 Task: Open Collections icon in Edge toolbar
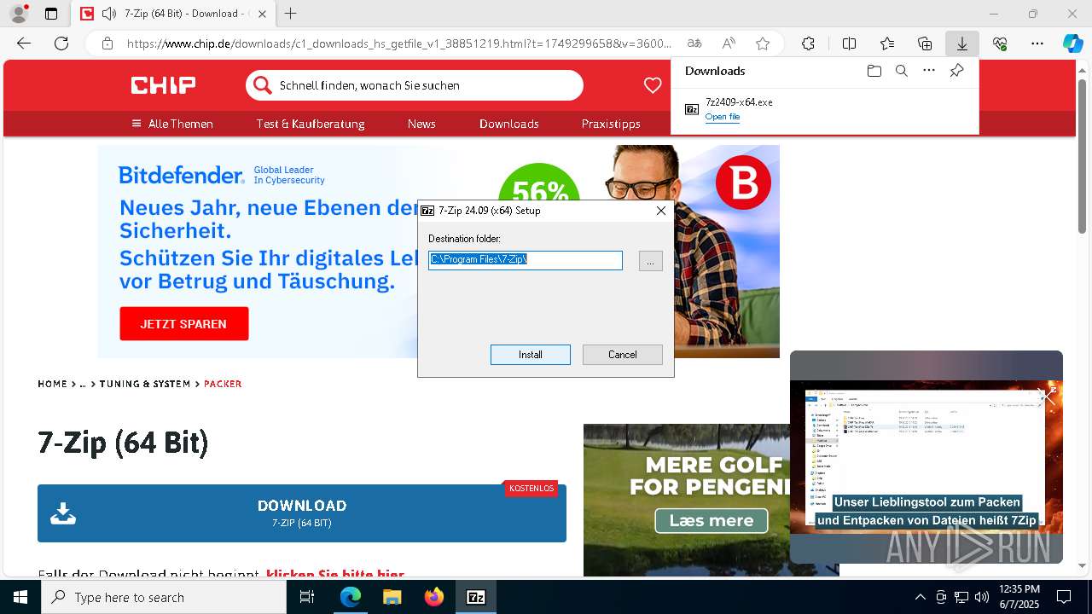click(925, 43)
